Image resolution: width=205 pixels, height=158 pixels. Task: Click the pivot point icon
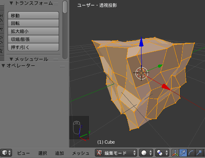pyautogui.click(x=162, y=153)
